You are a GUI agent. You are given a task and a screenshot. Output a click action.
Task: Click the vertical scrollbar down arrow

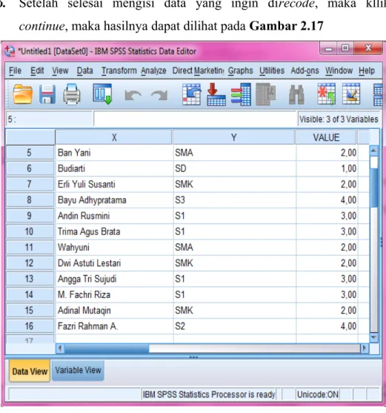[373, 337]
